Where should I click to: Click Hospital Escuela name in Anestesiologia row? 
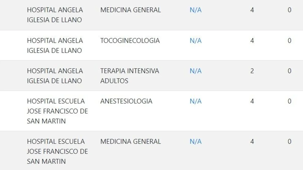tap(57, 111)
